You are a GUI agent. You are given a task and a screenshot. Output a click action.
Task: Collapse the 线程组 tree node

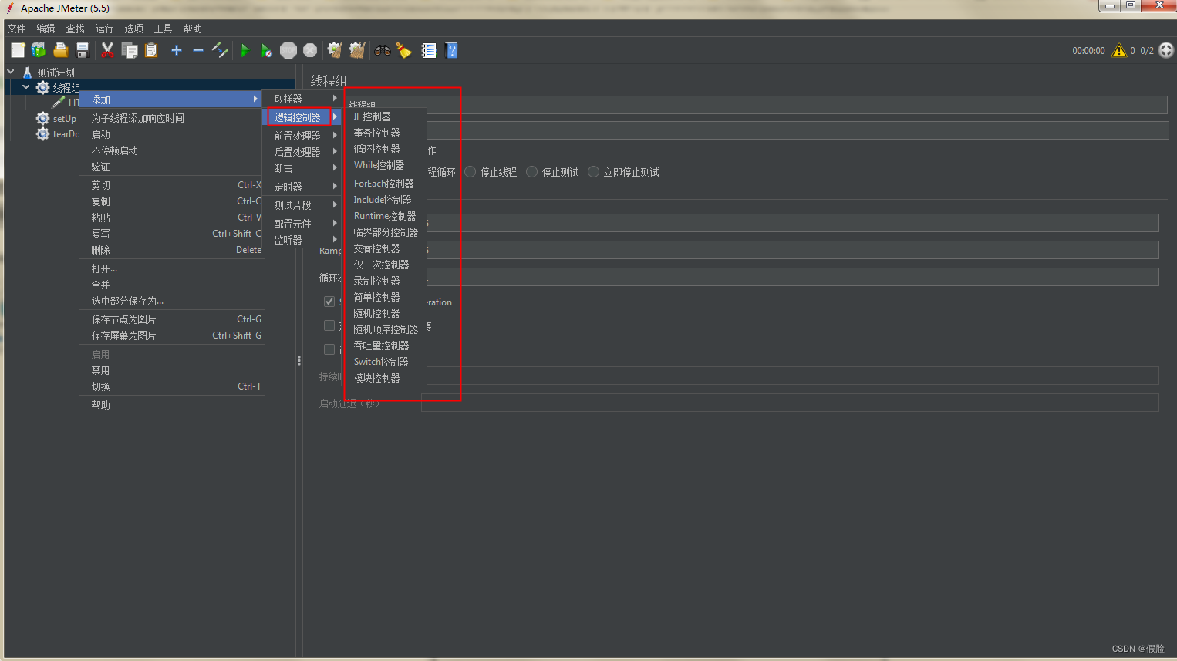click(25, 87)
